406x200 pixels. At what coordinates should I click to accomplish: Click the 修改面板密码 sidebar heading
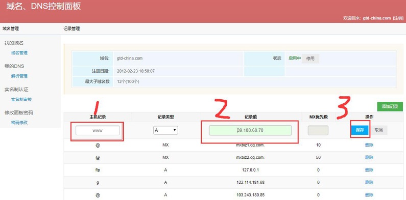19,112
